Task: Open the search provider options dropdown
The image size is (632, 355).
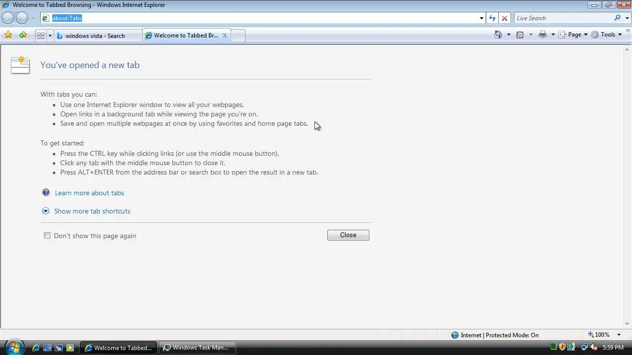Action: (x=626, y=18)
